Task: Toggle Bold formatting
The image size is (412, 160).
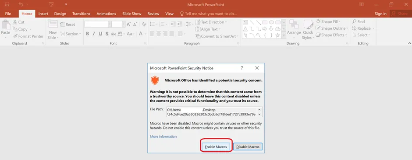Action: (x=87, y=34)
